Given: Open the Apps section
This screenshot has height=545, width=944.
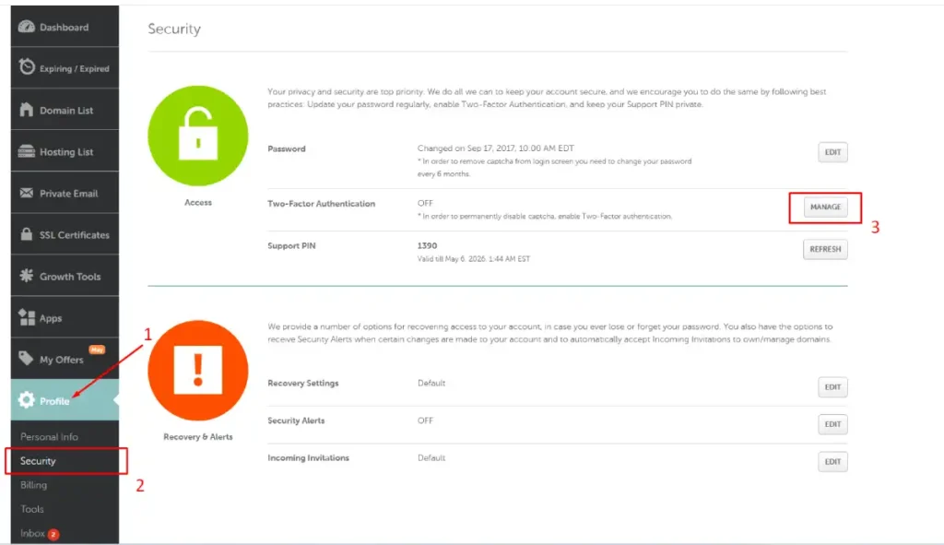Looking at the screenshot, I should [65, 317].
